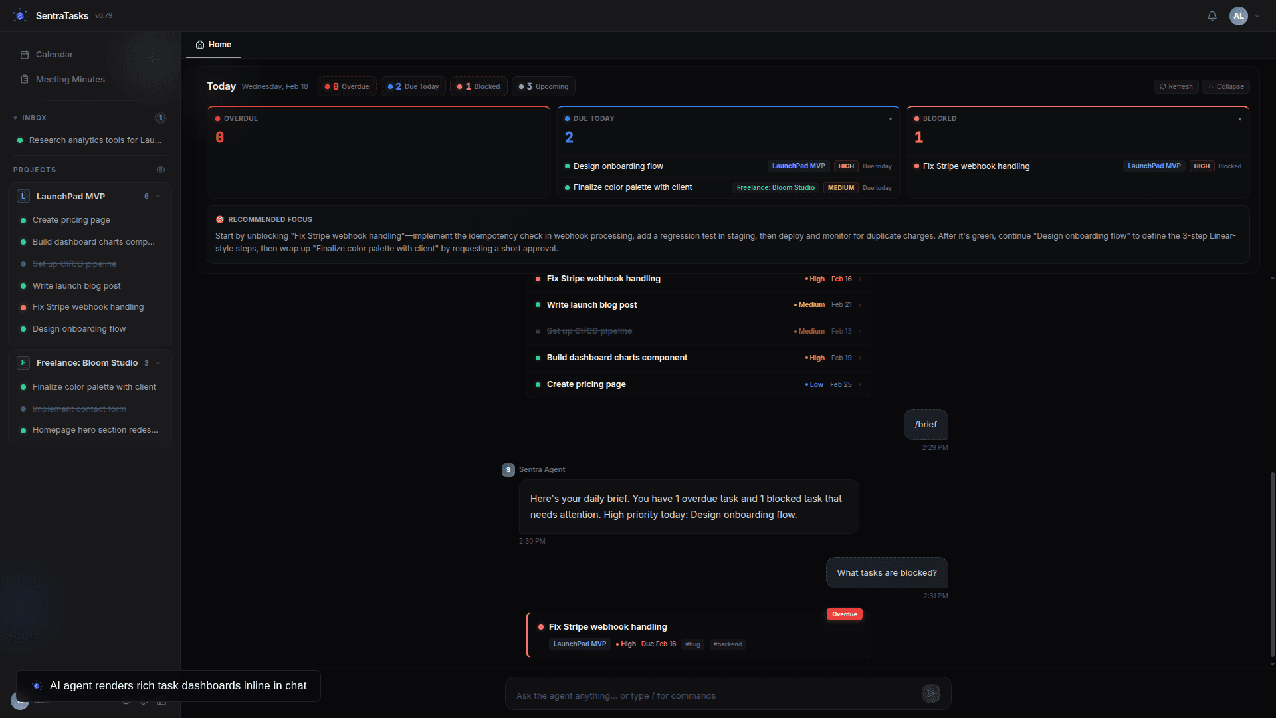
Task: Toggle the Upcoming filter chip
Action: 543,86
